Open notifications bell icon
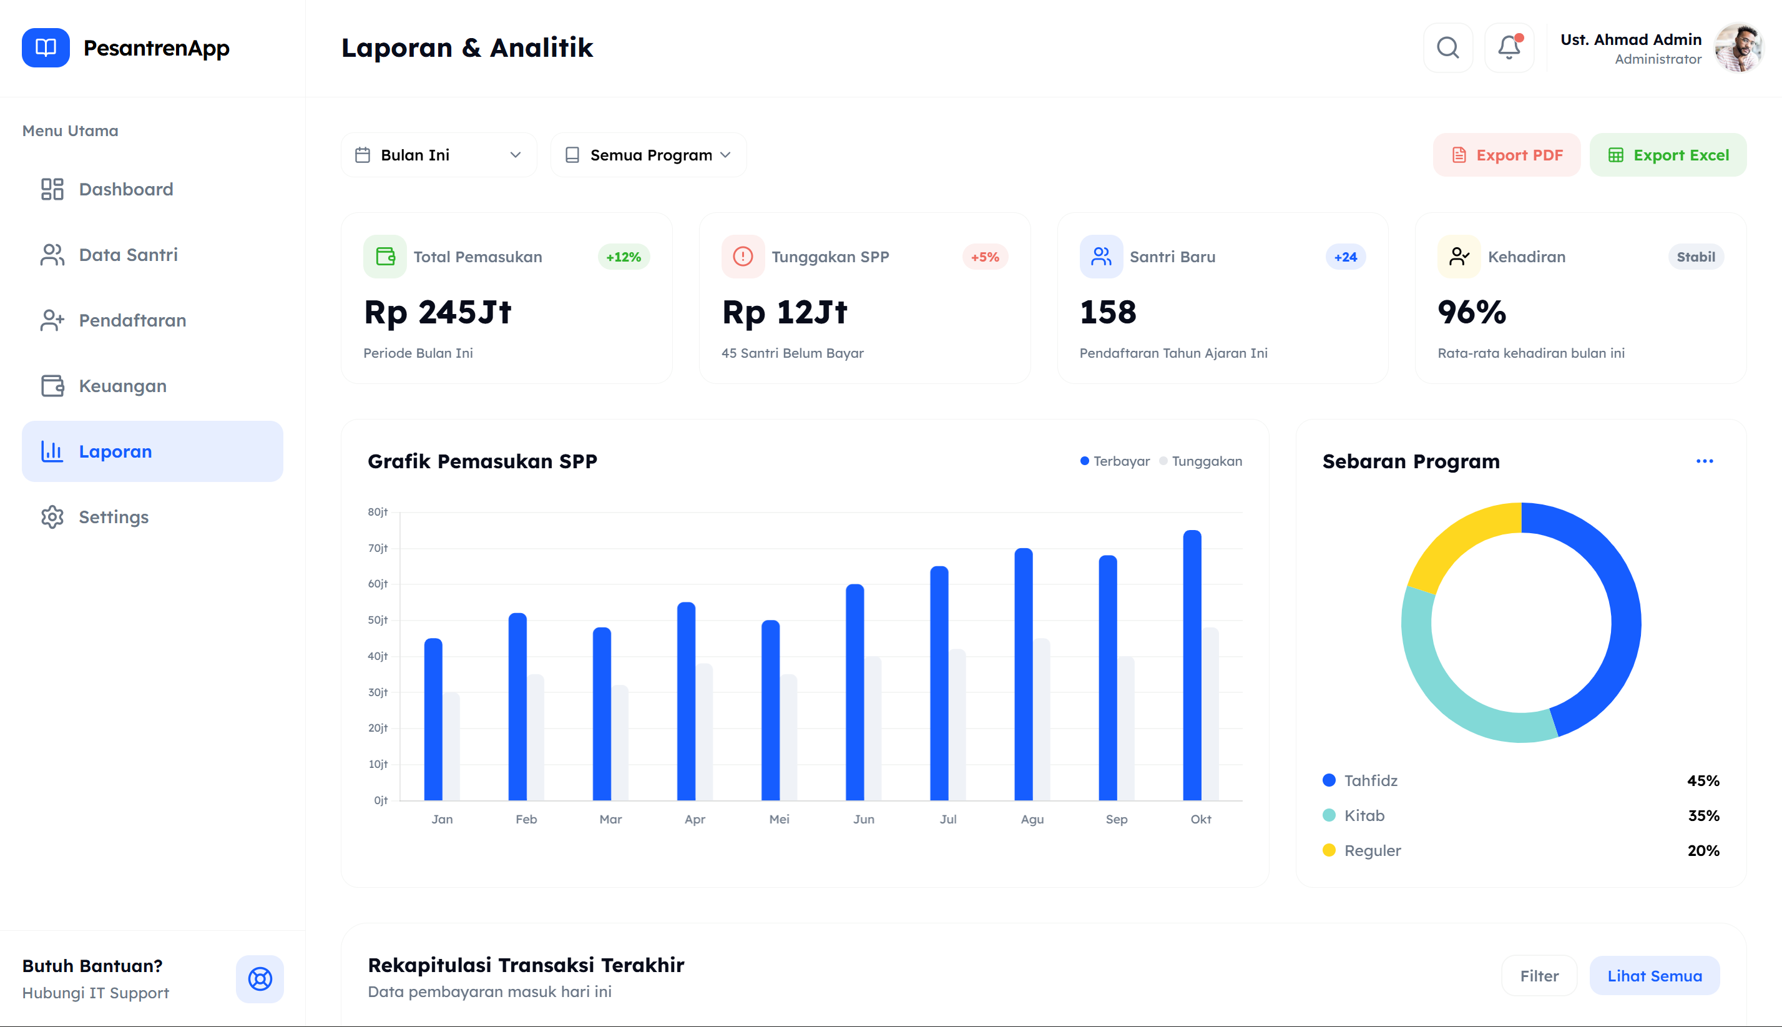1782x1027 pixels. coord(1509,48)
